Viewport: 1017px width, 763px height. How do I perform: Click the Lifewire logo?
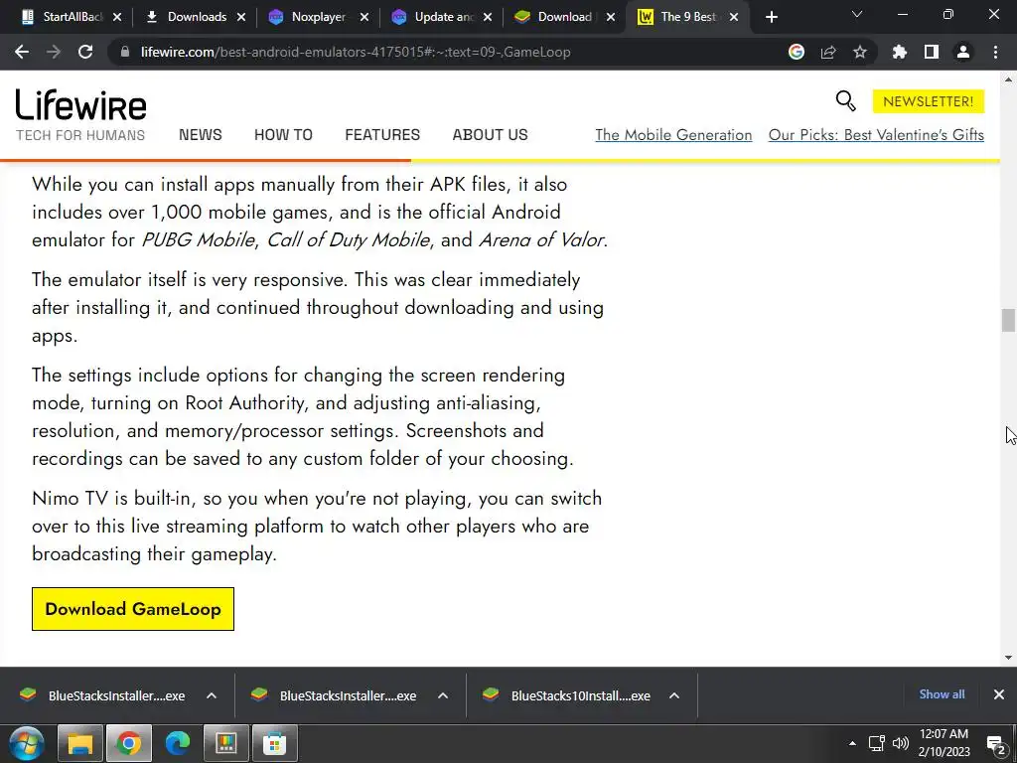(x=81, y=104)
